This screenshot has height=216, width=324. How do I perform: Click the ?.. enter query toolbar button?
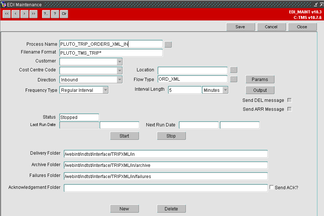coord(46,14)
